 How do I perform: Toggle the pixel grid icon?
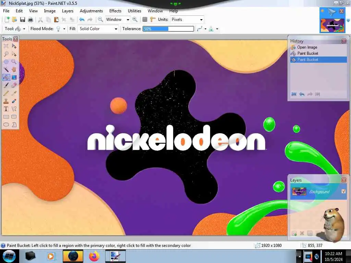click(145, 20)
